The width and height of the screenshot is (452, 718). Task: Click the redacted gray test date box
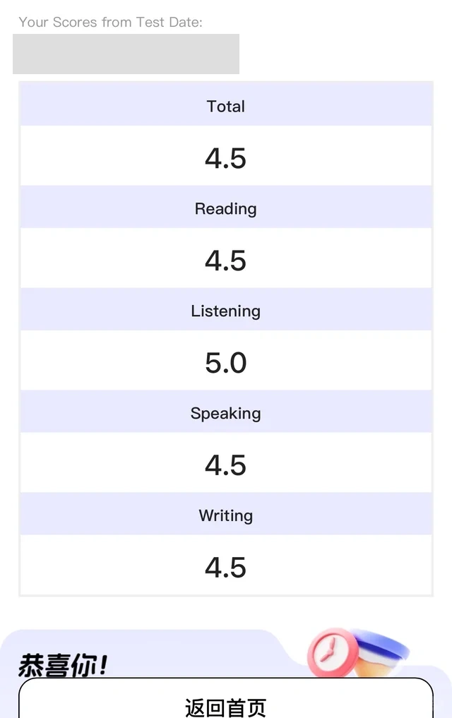coord(126,54)
